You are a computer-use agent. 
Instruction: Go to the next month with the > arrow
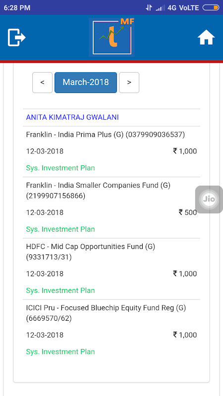click(129, 83)
